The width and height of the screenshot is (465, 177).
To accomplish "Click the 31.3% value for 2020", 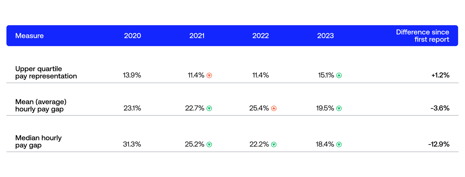I will click(x=132, y=145).
